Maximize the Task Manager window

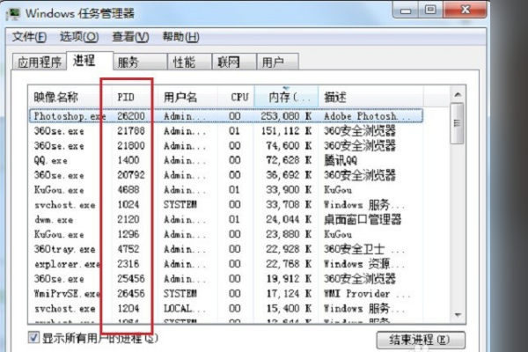(430, 10)
